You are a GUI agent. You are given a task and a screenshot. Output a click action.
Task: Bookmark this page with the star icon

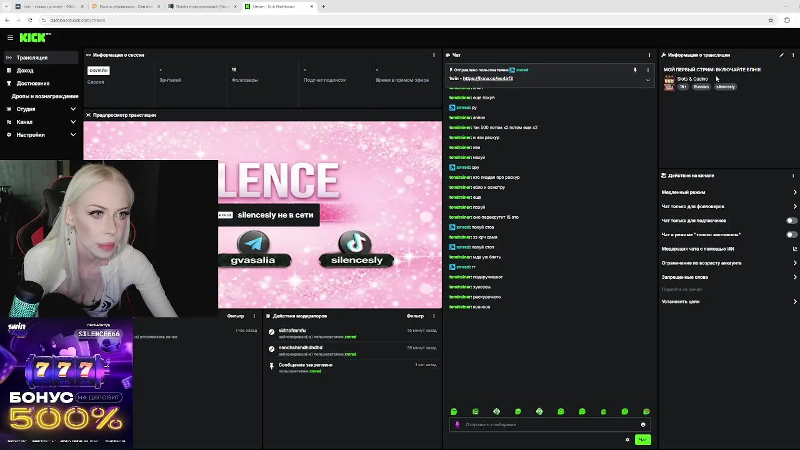pyautogui.click(x=771, y=20)
